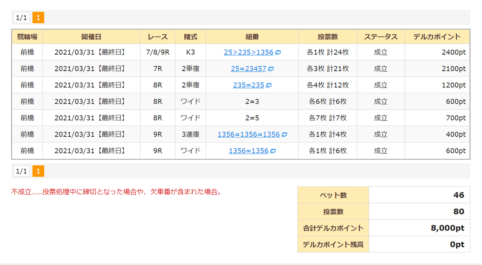482x265 pixels.
Task: Click the 競輪場 column header
Action: point(27,37)
